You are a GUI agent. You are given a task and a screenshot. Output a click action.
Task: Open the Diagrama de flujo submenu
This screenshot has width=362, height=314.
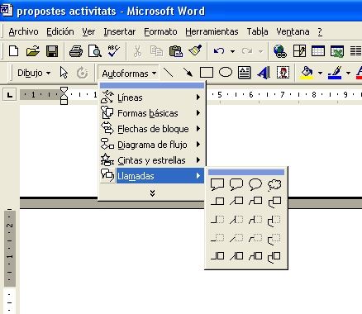pos(152,145)
